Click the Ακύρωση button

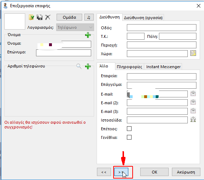pos(186,172)
